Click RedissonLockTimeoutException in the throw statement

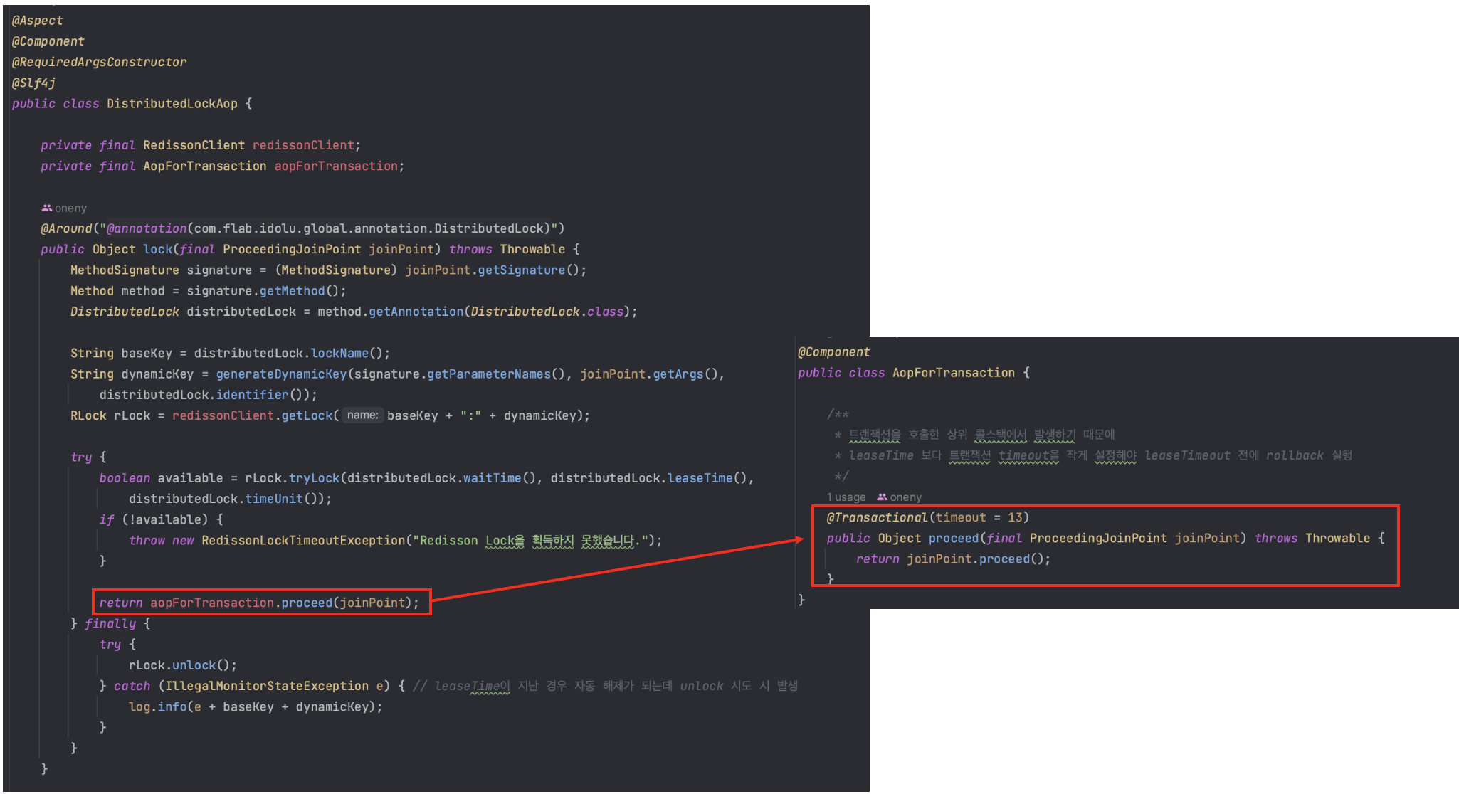click(302, 541)
